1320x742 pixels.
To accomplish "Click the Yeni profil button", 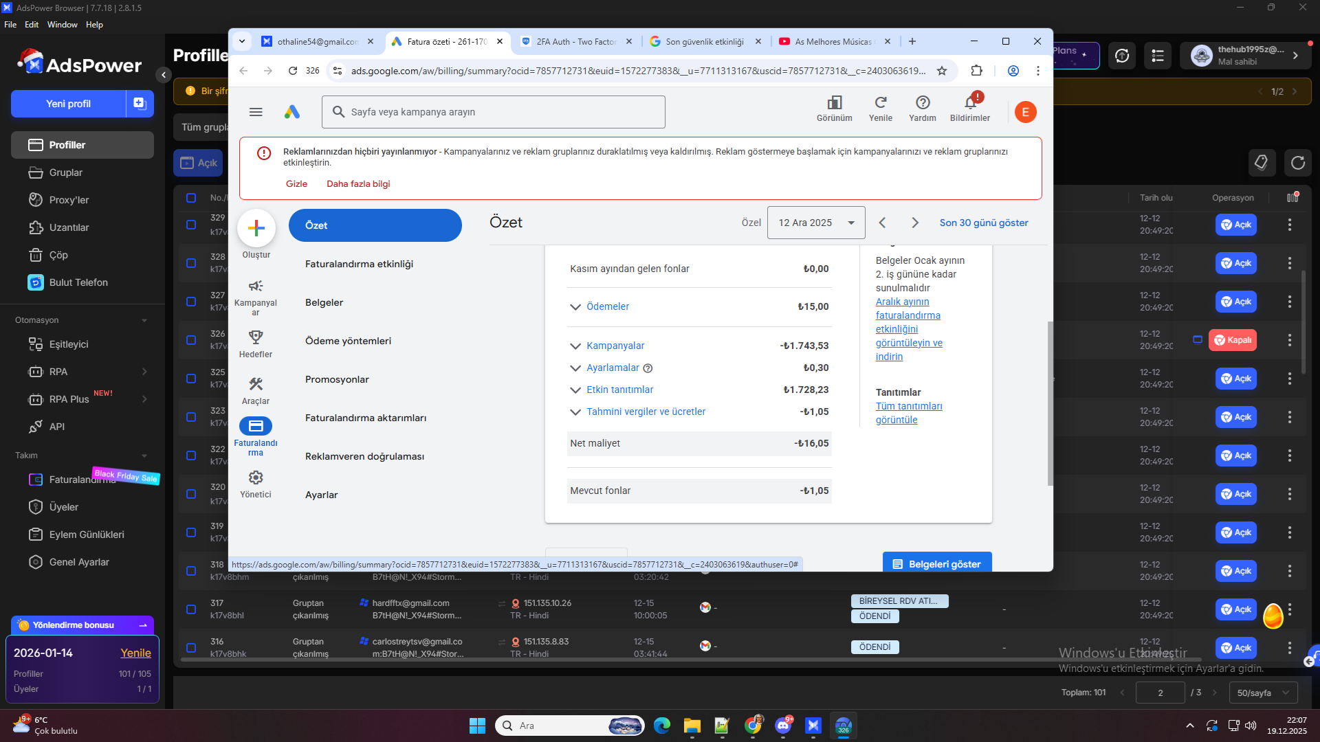I will point(68,104).
